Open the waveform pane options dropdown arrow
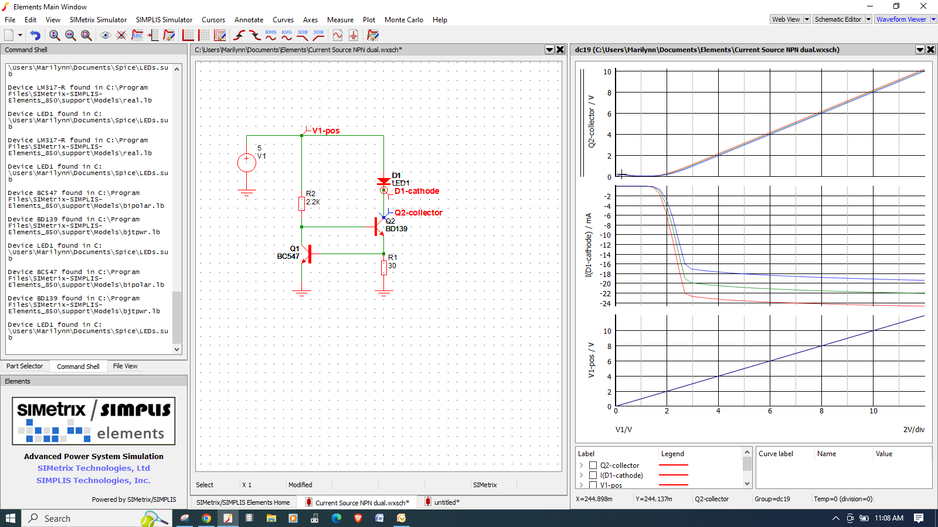The height and width of the screenshot is (527, 938). point(920,50)
